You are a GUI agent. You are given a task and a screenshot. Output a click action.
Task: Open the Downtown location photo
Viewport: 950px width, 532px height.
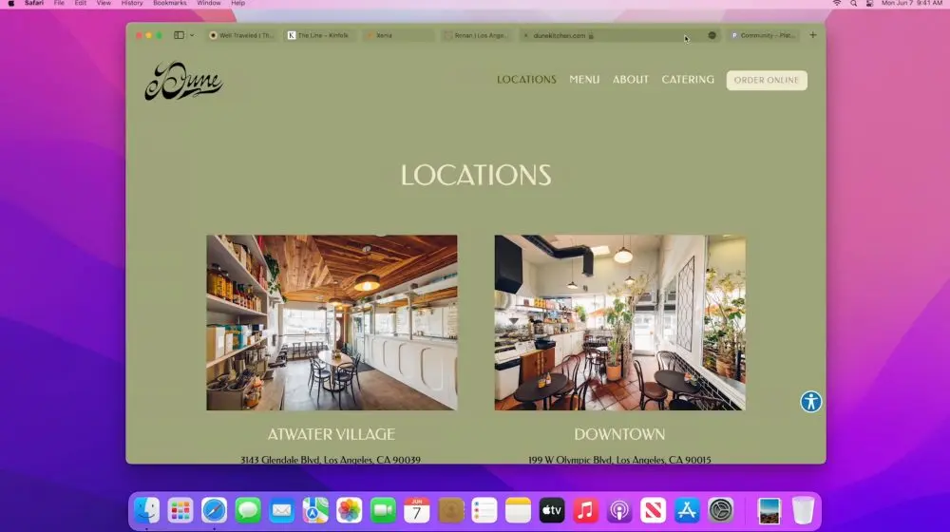click(619, 322)
